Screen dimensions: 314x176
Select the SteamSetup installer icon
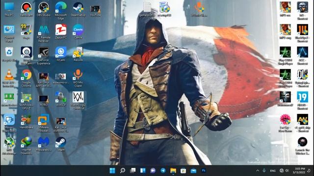78,9
